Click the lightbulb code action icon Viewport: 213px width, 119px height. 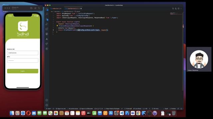click(57, 26)
